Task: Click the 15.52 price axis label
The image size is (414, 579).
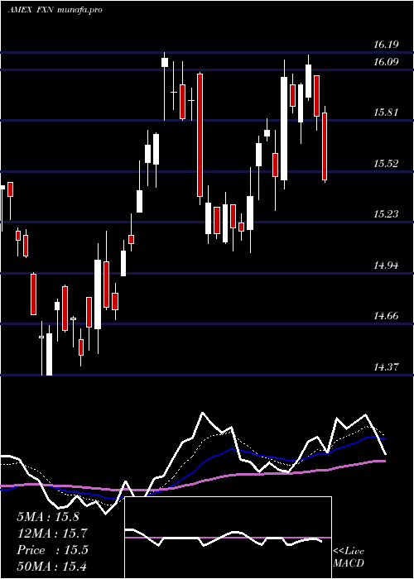Action: [x=386, y=164]
